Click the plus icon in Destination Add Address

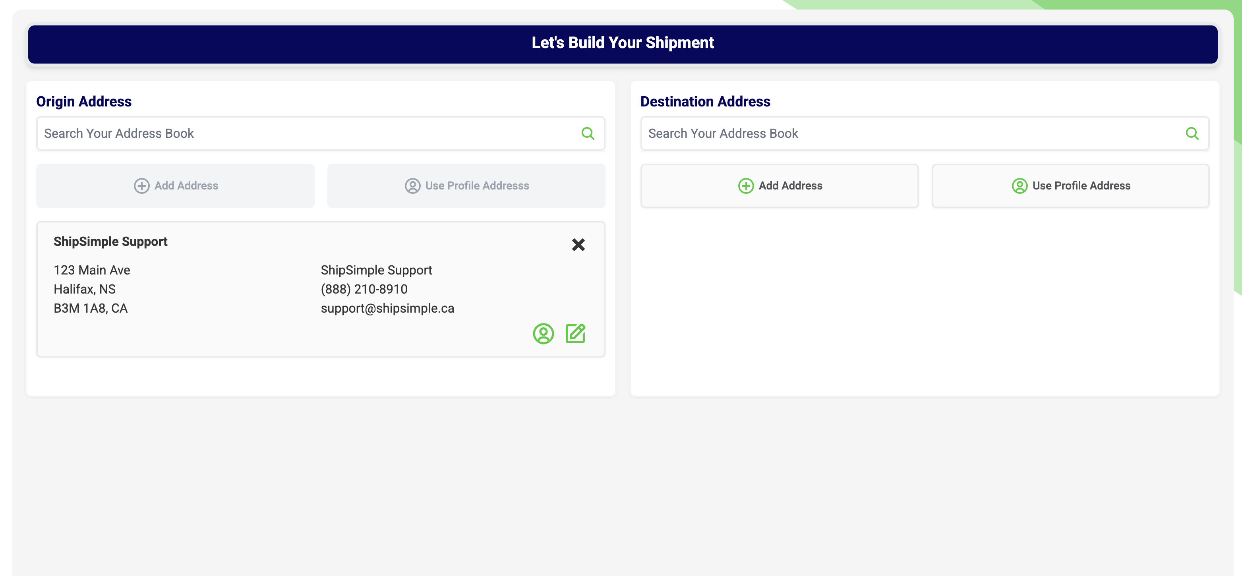746,186
